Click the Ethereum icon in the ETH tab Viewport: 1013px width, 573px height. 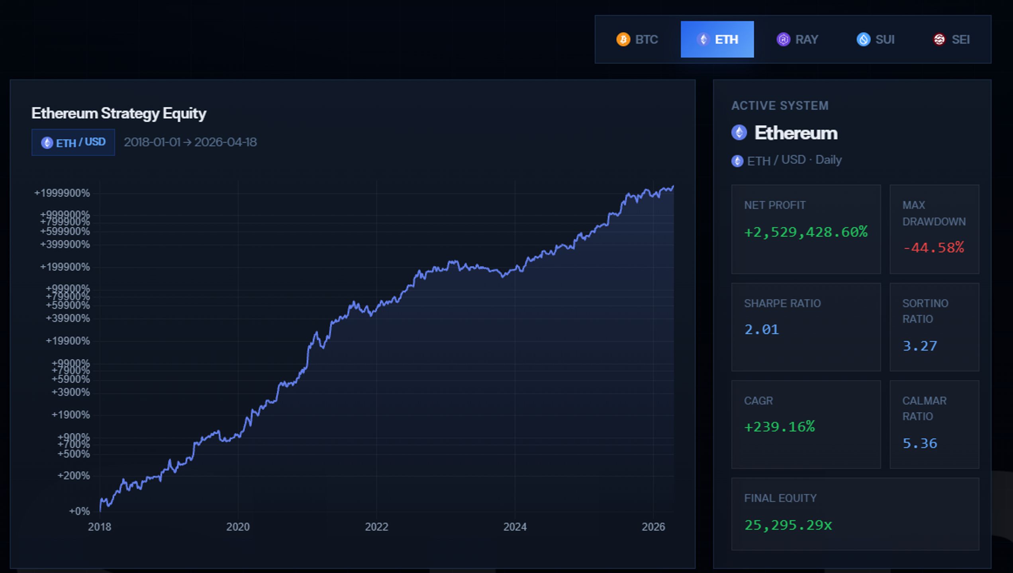(x=703, y=39)
